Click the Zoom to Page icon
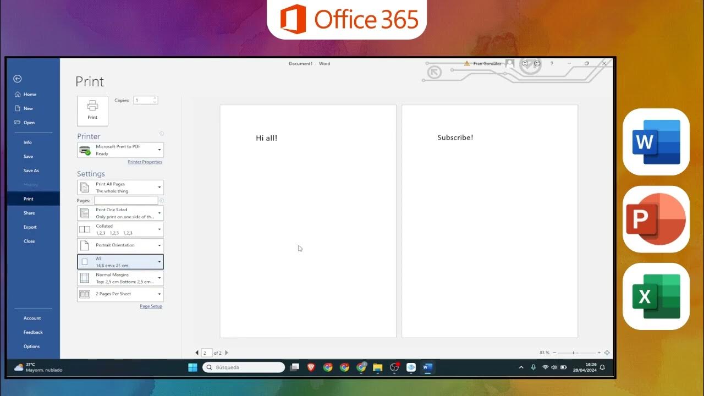The height and width of the screenshot is (396, 704). click(607, 353)
